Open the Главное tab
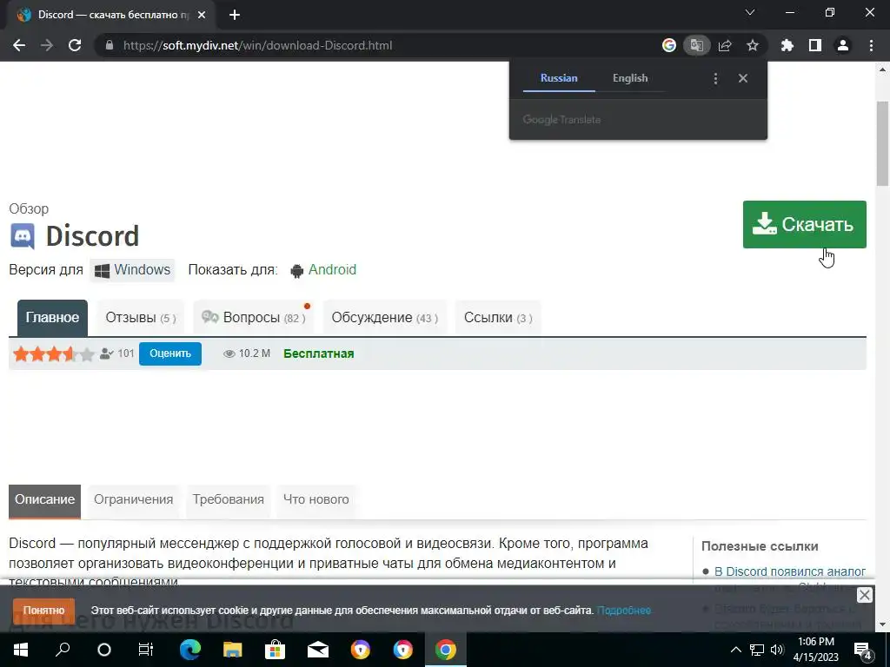Viewport: 890px width, 667px height. click(x=52, y=318)
